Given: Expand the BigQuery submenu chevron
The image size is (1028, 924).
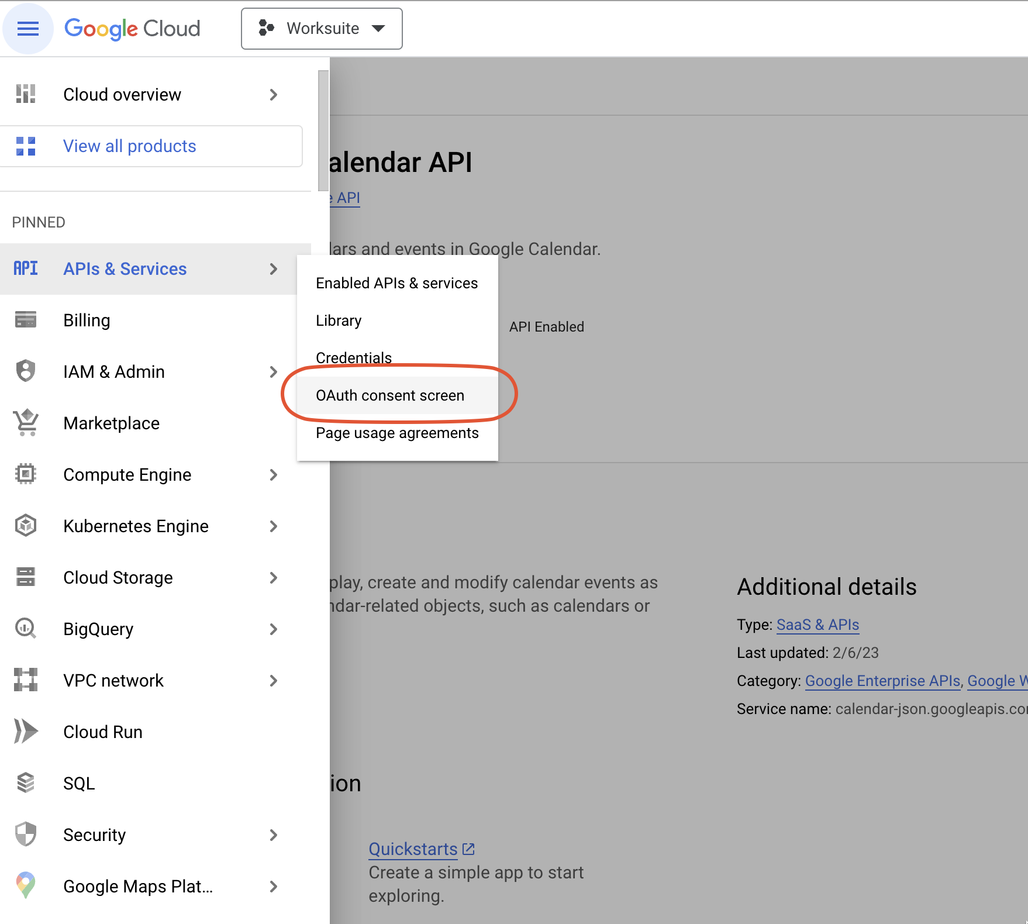Looking at the screenshot, I should click(x=273, y=629).
